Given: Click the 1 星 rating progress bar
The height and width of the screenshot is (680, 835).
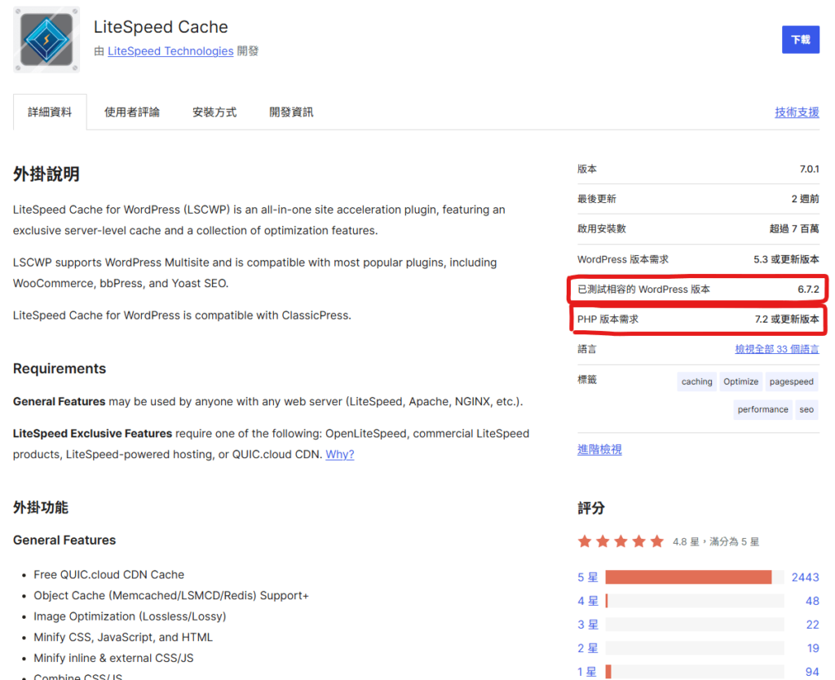Looking at the screenshot, I should [x=695, y=672].
